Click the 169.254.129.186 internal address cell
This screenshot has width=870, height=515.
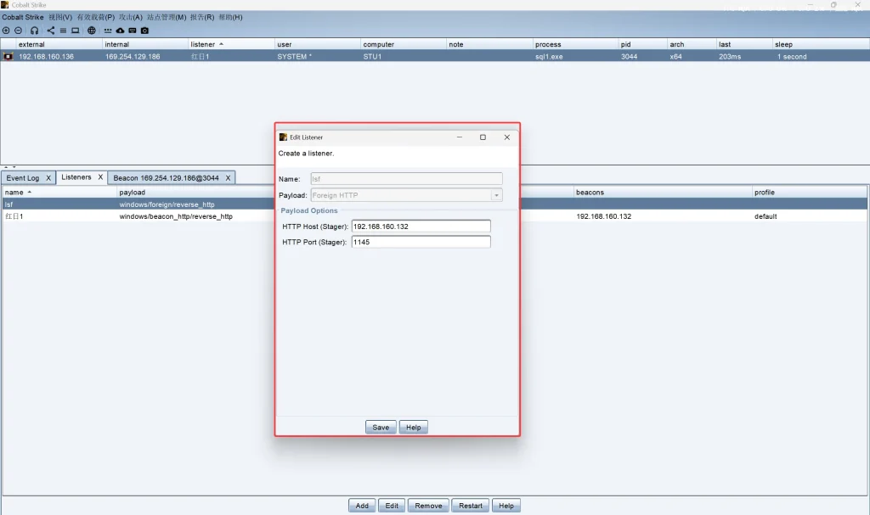(x=133, y=57)
